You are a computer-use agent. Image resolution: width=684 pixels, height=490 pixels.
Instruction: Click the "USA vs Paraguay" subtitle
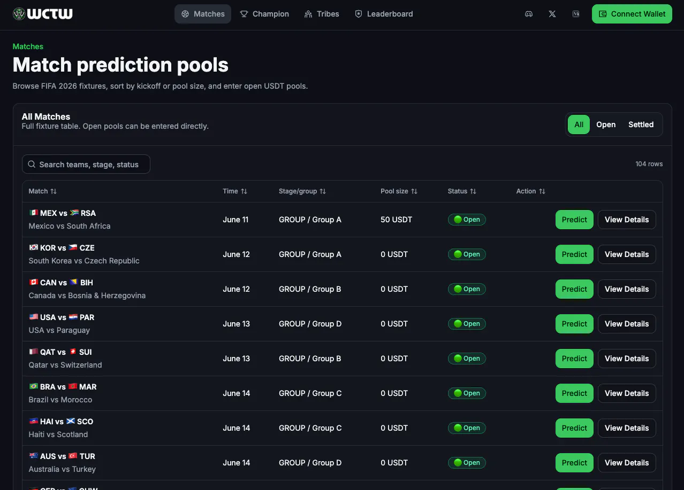pyautogui.click(x=59, y=330)
